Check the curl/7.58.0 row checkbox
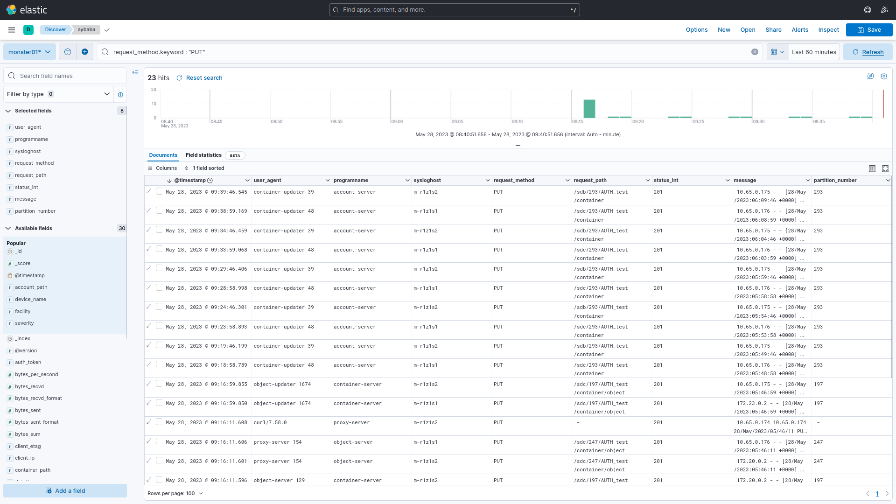The width and height of the screenshot is (896, 504). (159, 422)
